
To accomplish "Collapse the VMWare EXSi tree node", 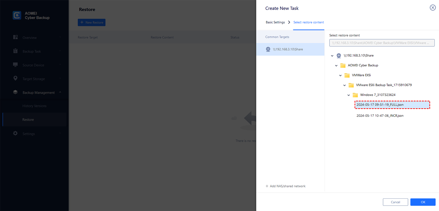I will (340, 75).
